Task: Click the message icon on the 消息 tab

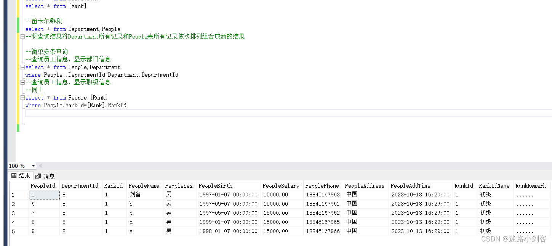Action: pos(38,176)
